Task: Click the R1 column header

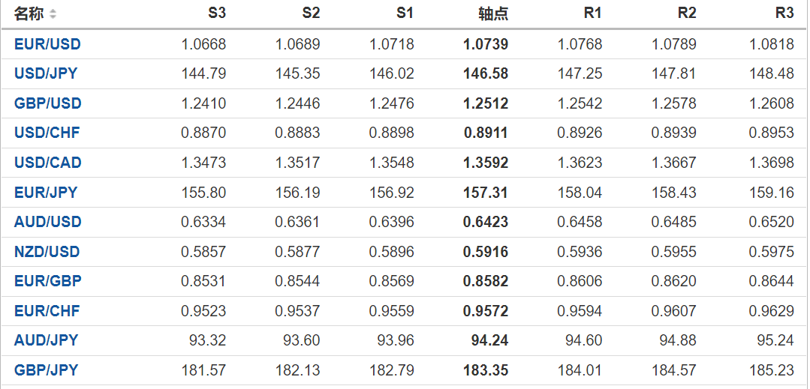Action: 592,13
